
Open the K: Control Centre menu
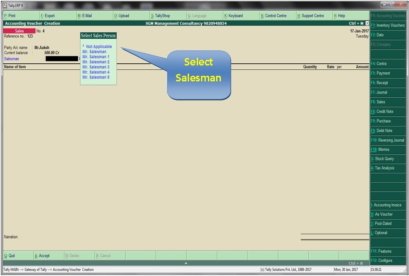click(x=275, y=16)
